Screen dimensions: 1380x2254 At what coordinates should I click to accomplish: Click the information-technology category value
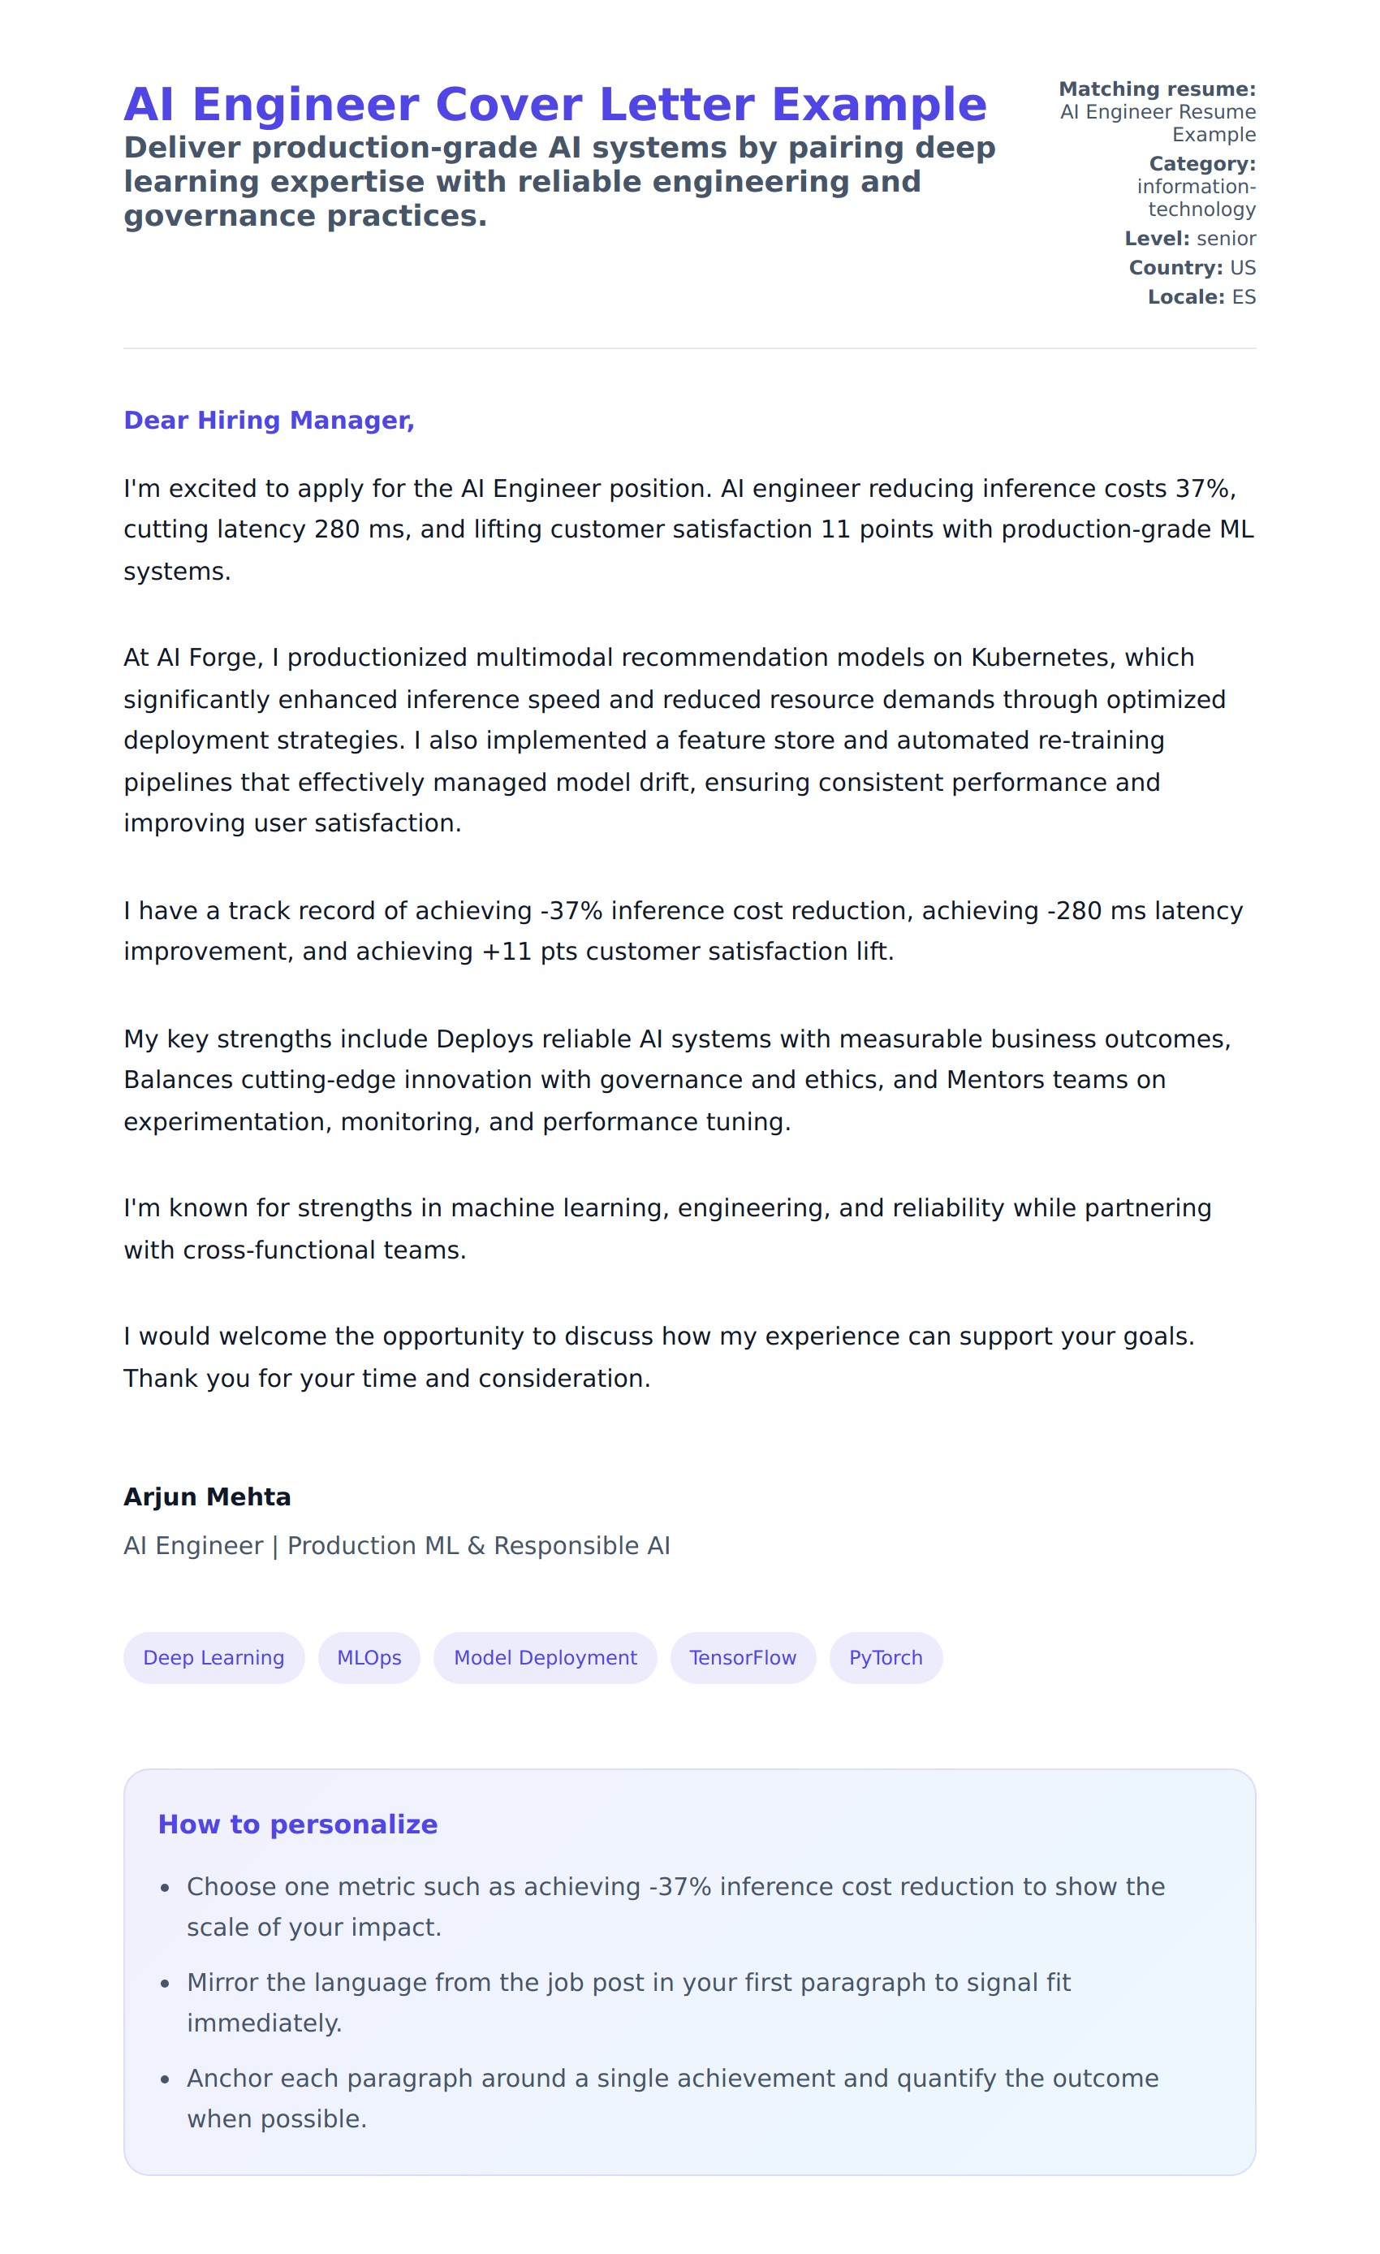point(1197,197)
